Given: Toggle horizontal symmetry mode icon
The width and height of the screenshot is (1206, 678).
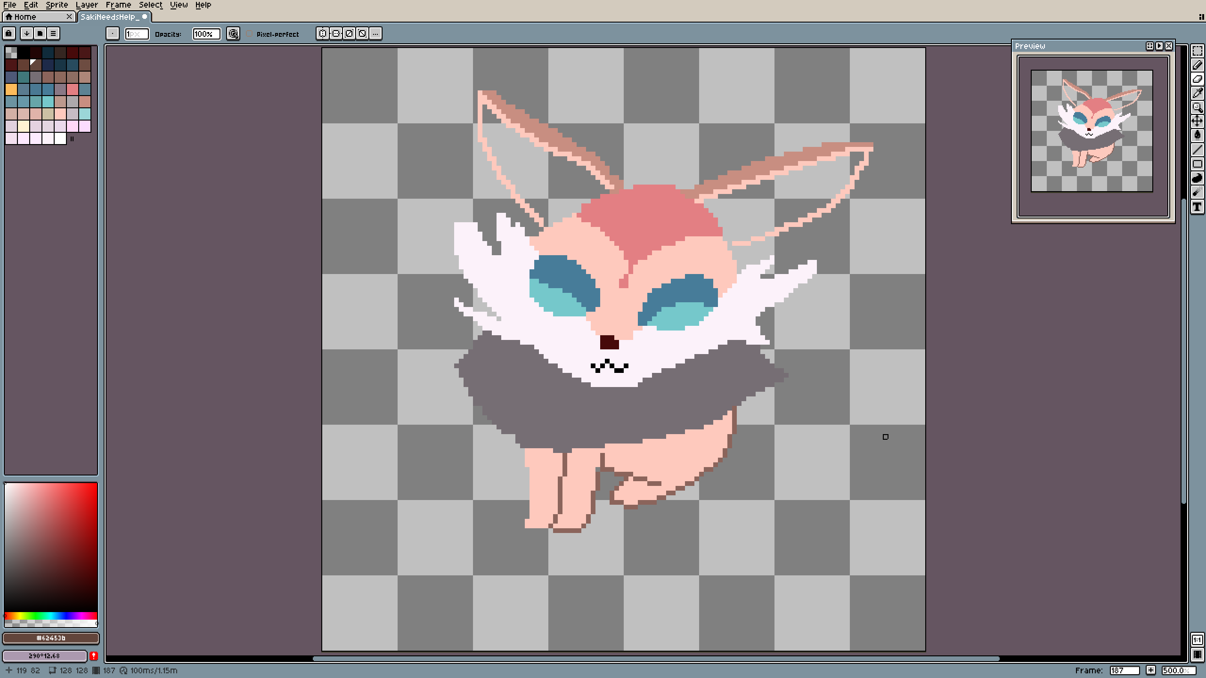Looking at the screenshot, I should pyautogui.click(x=323, y=33).
